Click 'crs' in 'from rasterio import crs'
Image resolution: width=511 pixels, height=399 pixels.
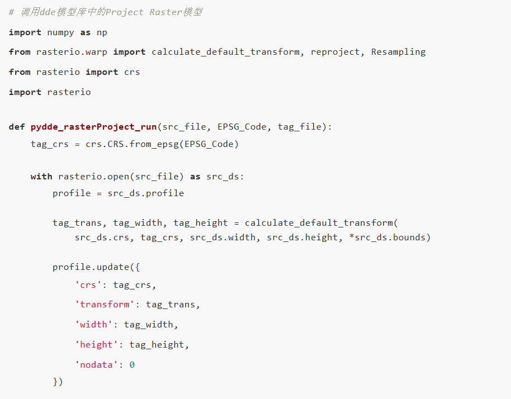coord(132,72)
